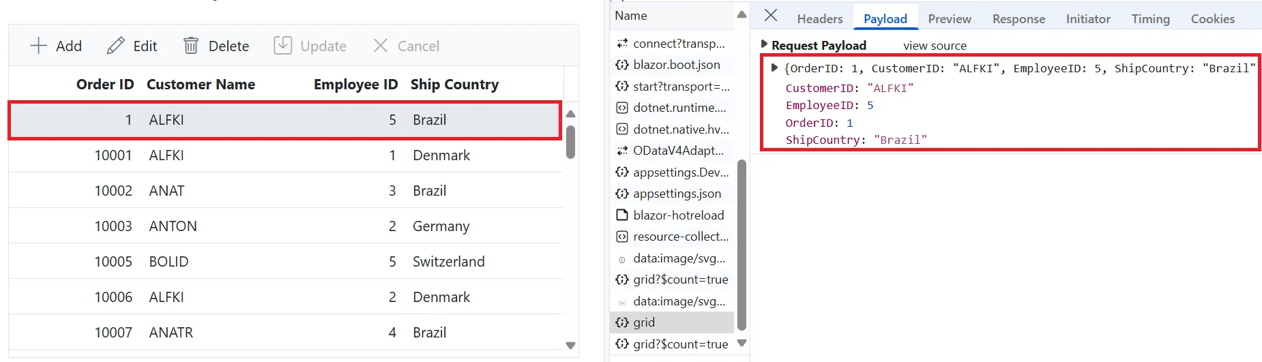
Task: Click the Cancel X icon in toolbar
Action: pyautogui.click(x=381, y=46)
